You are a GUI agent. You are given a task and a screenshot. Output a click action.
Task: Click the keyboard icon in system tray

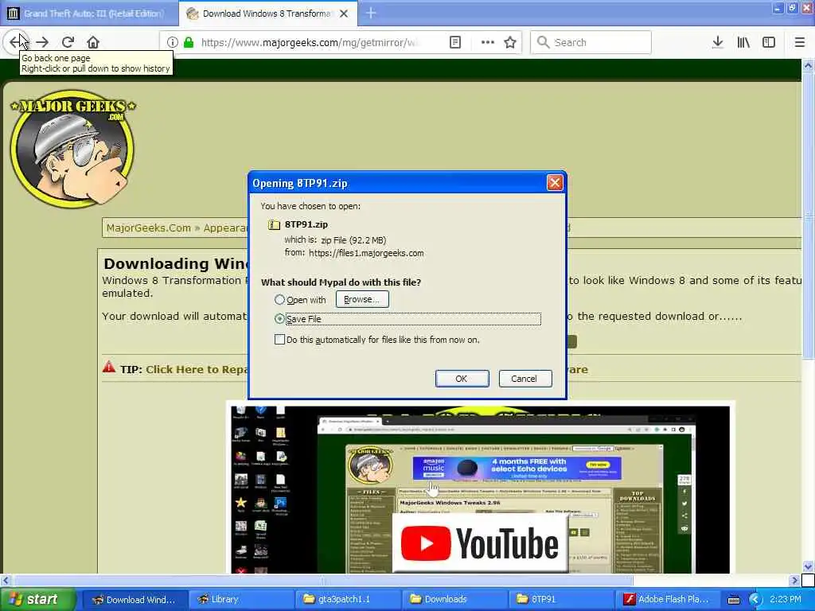(733, 600)
